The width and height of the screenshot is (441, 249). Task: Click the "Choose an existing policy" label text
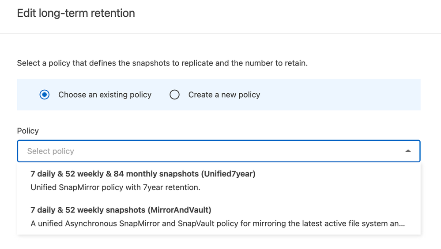point(105,95)
